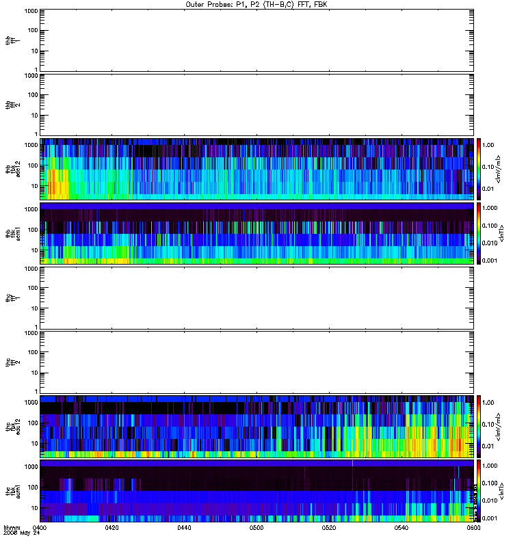Click the 0420 time axis label
The image size is (513, 547).
tap(111, 527)
